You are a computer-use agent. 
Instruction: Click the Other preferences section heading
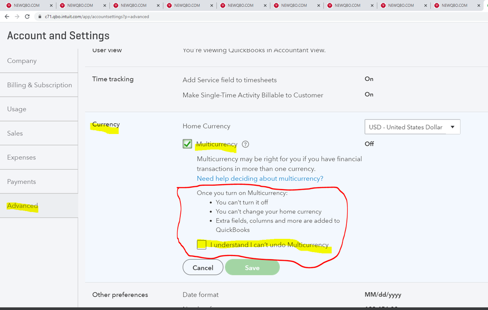click(120, 294)
